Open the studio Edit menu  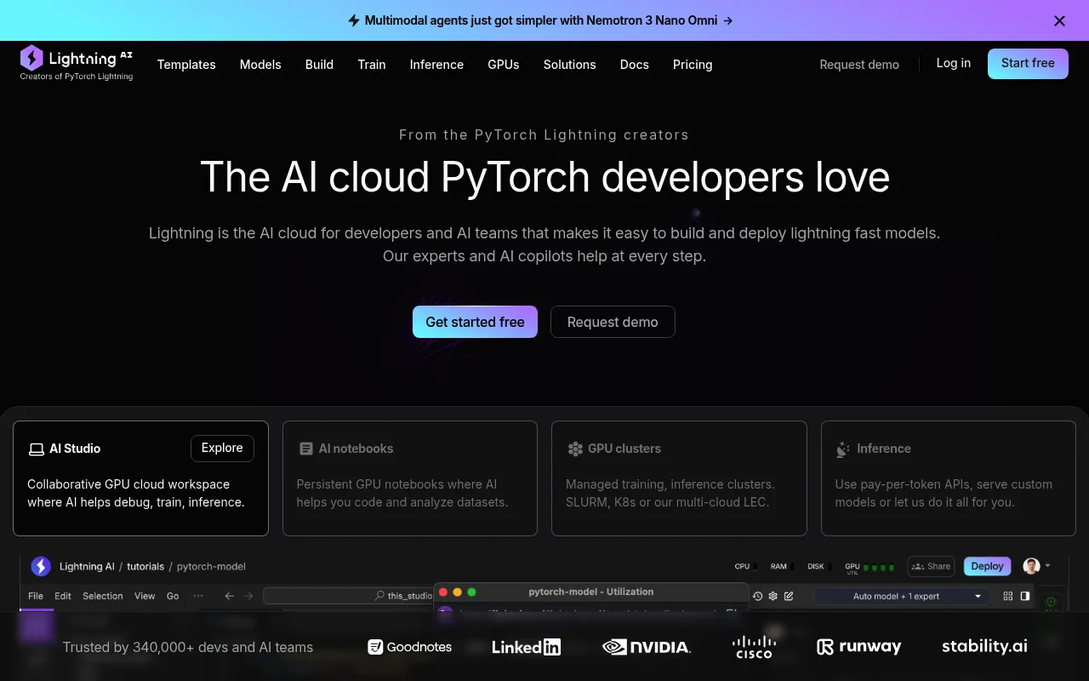(63, 596)
